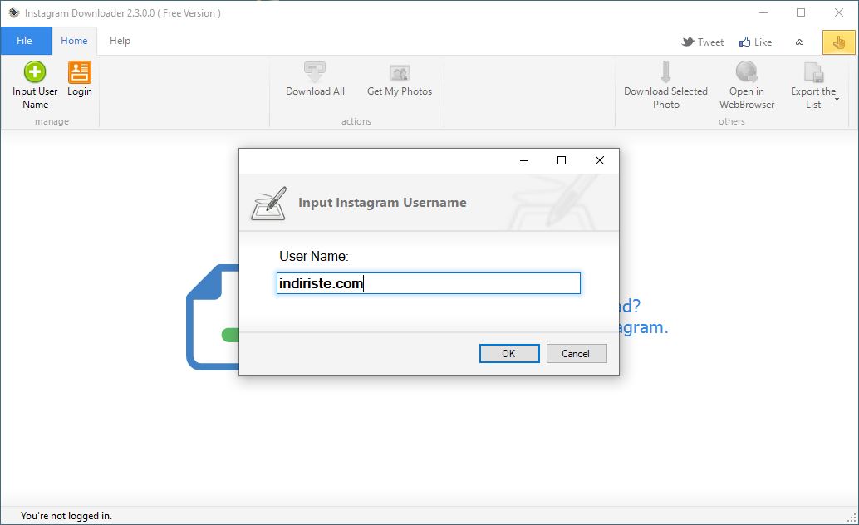859x525 pixels.
Task: Open the File menu
Action: click(x=26, y=41)
